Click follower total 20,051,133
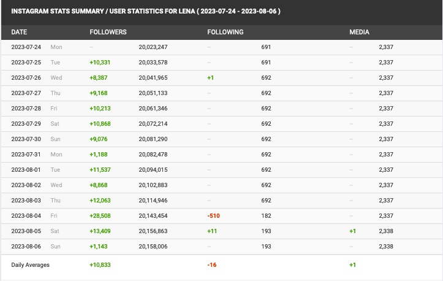 153,93
